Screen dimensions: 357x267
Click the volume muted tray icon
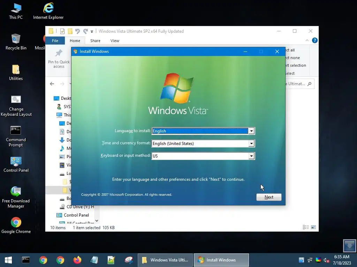326,260
